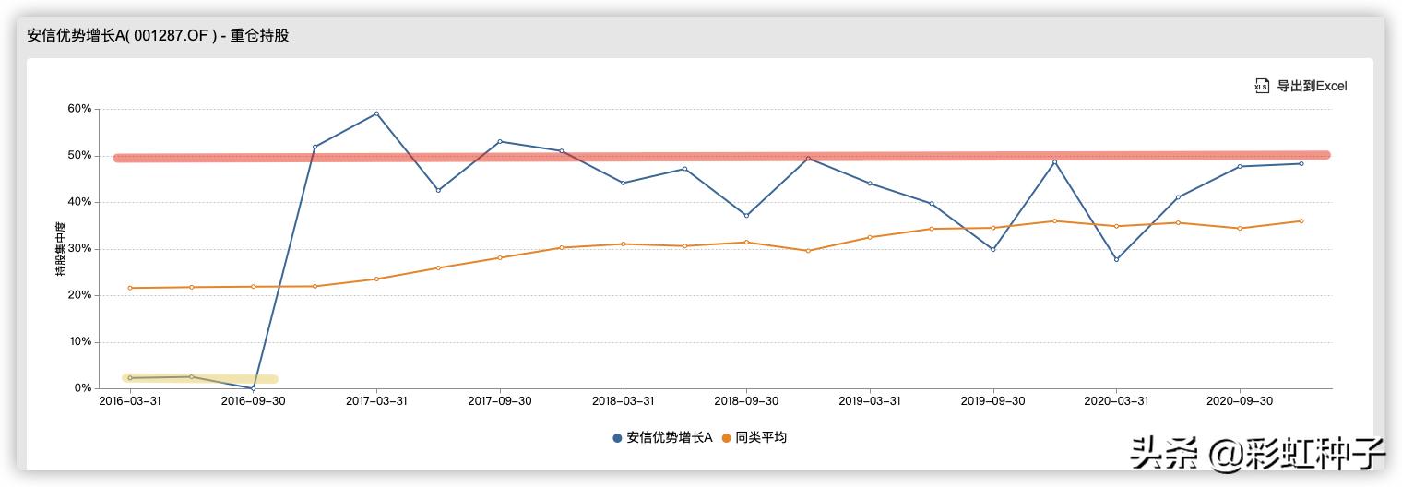Click the last blue data point on right
Image resolution: width=1402 pixels, height=487 pixels.
(x=1301, y=163)
